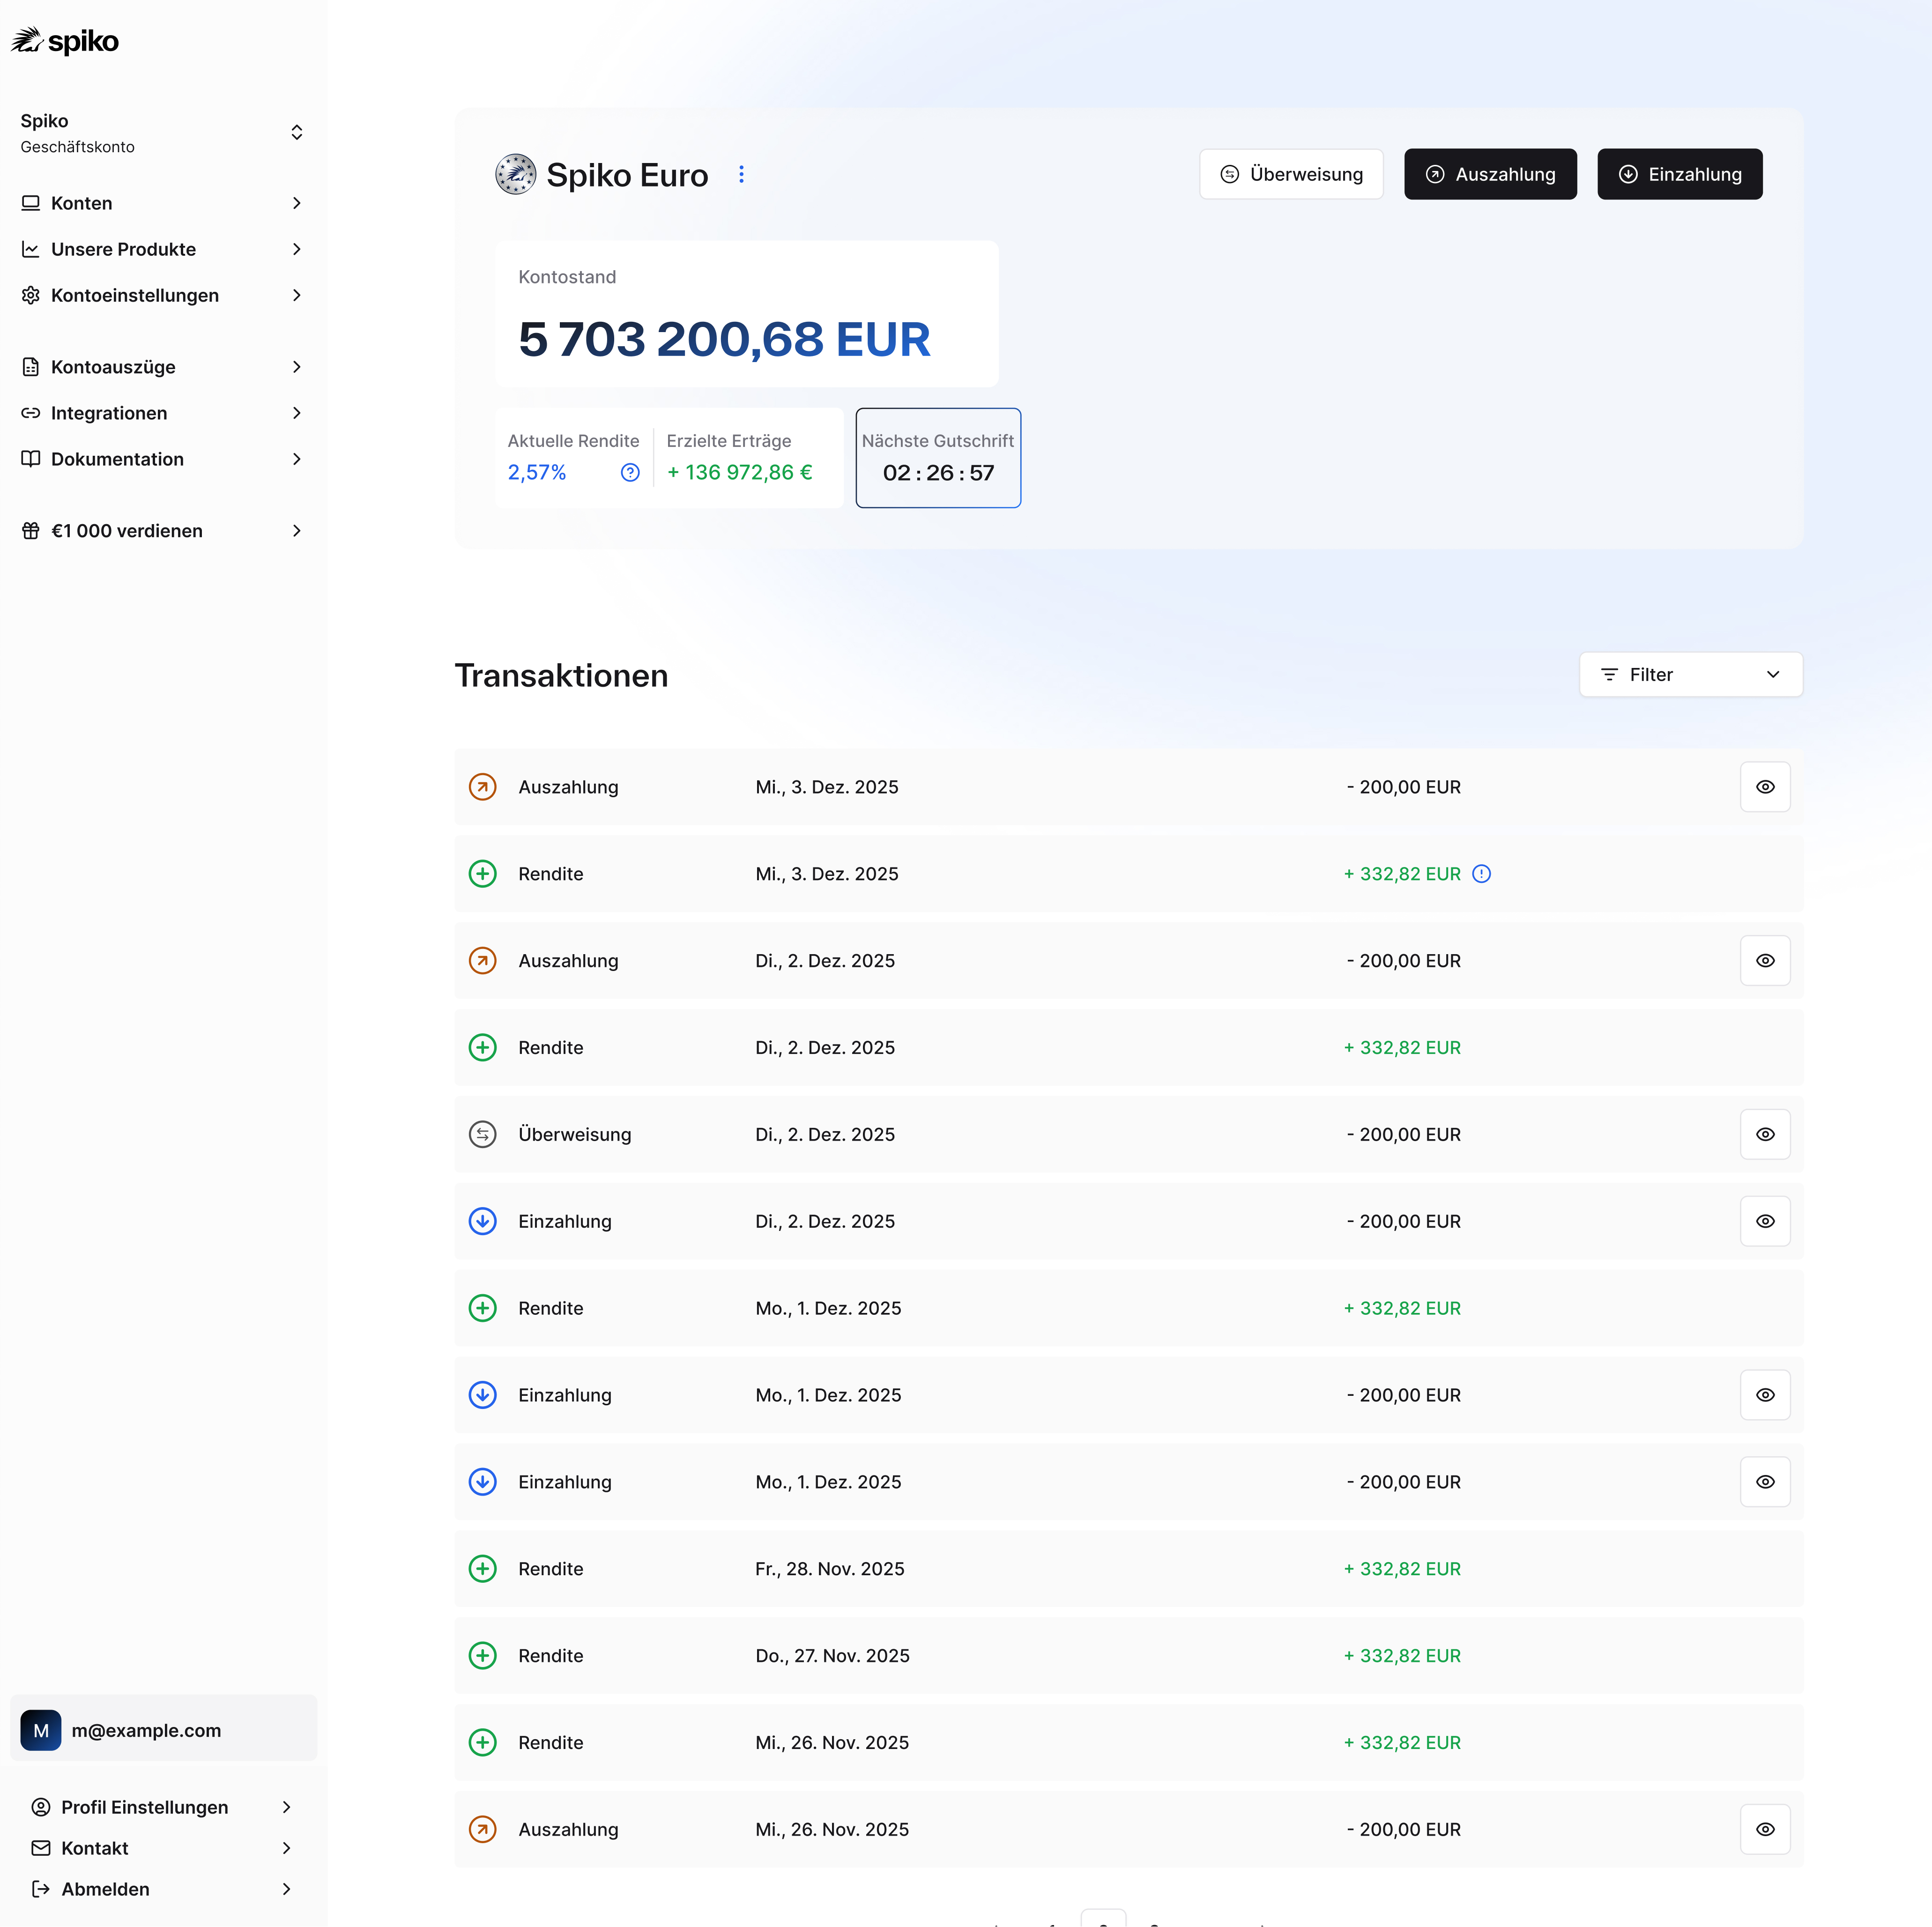Expand €1 000 verdienen via its chevron
1932x1927 pixels.
pos(297,531)
